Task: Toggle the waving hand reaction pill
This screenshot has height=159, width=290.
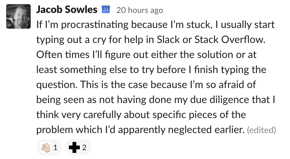Action: point(49,147)
